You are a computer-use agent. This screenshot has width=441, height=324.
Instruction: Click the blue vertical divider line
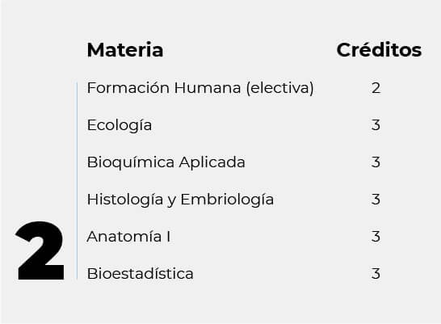[77, 181]
